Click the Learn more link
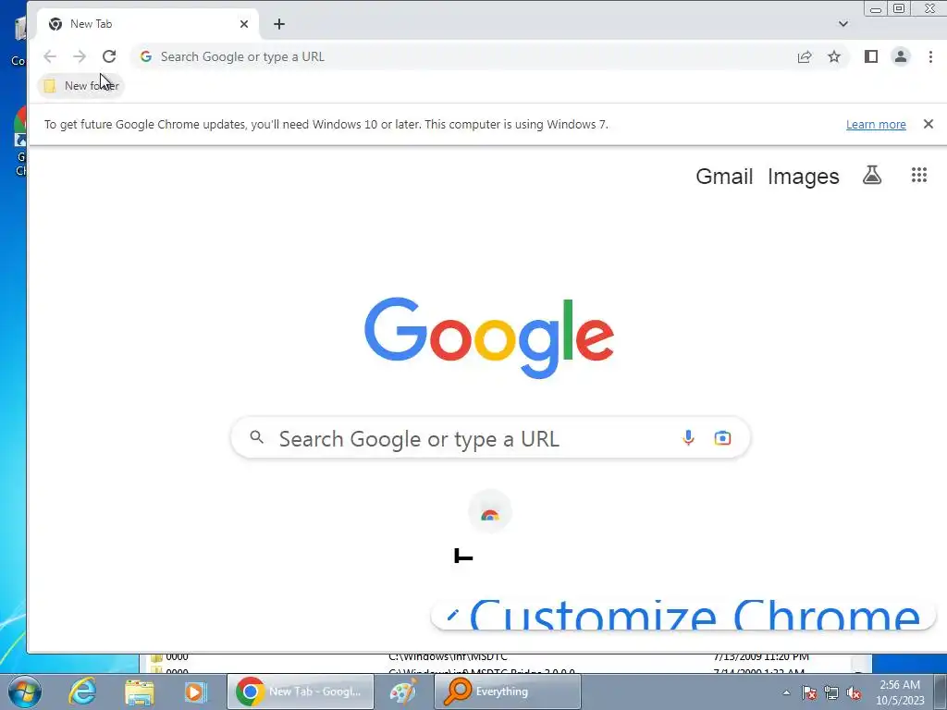 click(876, 125)
